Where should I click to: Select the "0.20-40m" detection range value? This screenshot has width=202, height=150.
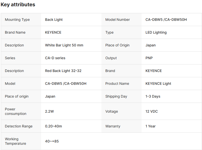[53, 126]
